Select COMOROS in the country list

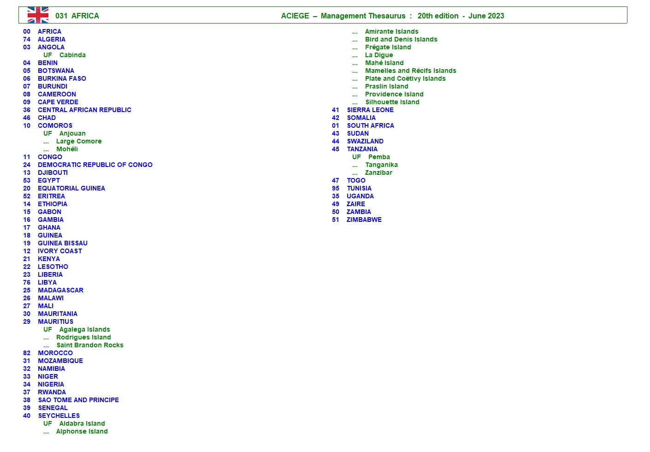point(55,125)
